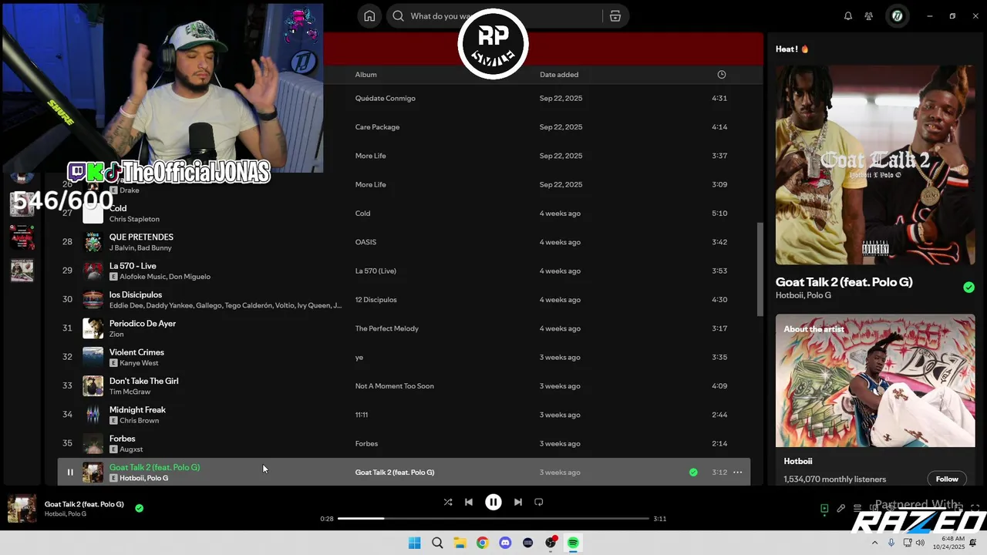Click bottom-bar Goat Talk 2 cover thumbnail
Image resolution: width=987 pixels, height=555 pixels.
(22, 509)
